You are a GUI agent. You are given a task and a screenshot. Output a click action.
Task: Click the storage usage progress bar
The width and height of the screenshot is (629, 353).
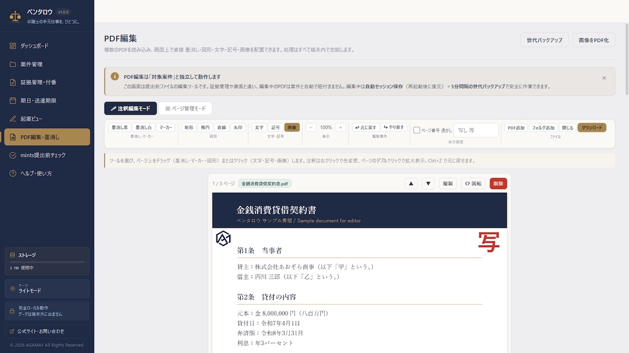(47, 262)
